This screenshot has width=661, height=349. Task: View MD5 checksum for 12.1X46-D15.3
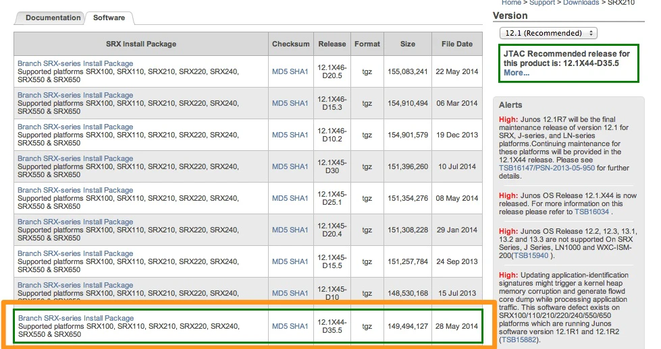pyautogui.click(x=280, y=103)
